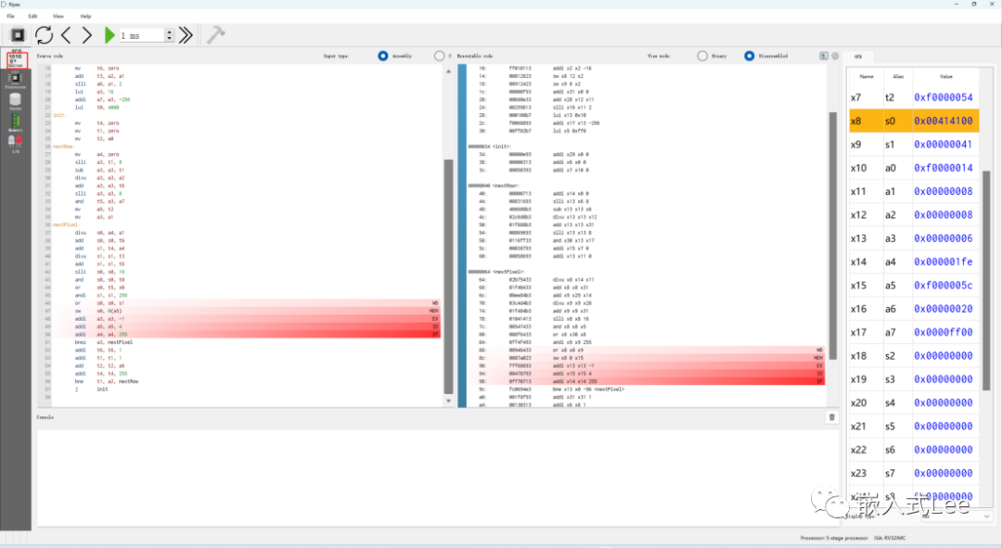Image resolution: width=1002 pixels, height=548 pixels.
Task: Open the I/O tab with LED icon
Action: [x=16, y=144]
